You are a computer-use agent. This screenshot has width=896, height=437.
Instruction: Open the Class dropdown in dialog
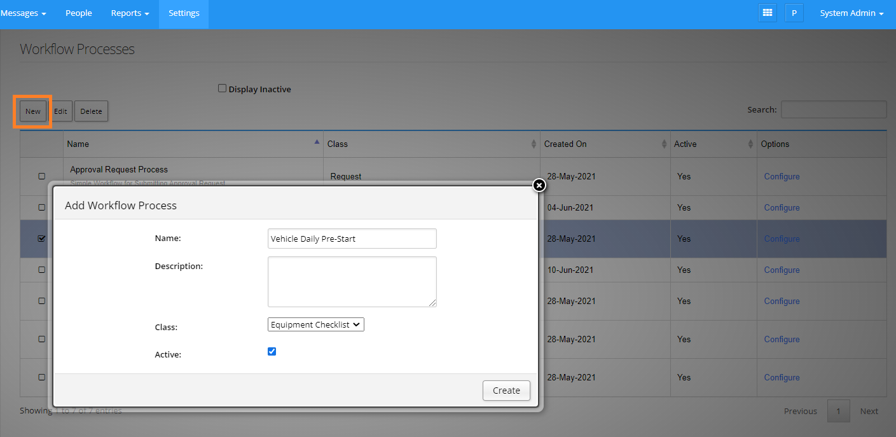point(315,324)
